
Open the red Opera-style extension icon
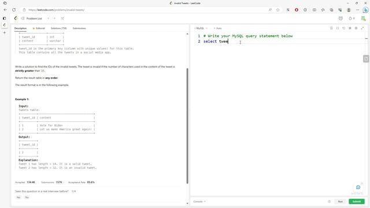tap(297, 10)
